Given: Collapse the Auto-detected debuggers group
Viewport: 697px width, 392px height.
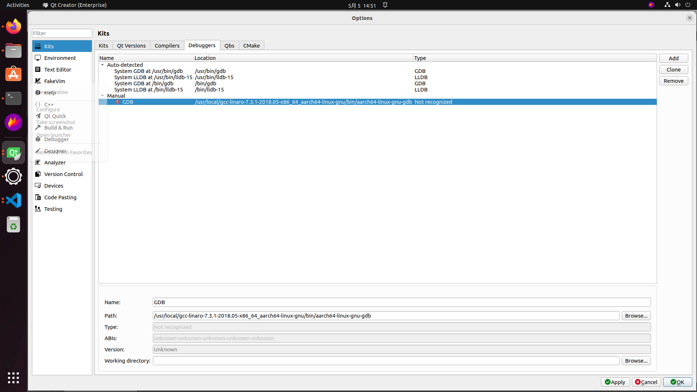Looking at the screenshot, I should tap(102, 65).
